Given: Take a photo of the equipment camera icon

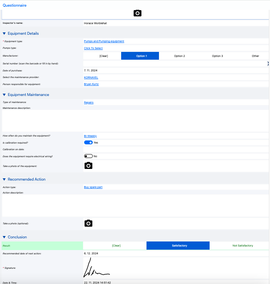Looking at the screenshot, I should 88,166.
